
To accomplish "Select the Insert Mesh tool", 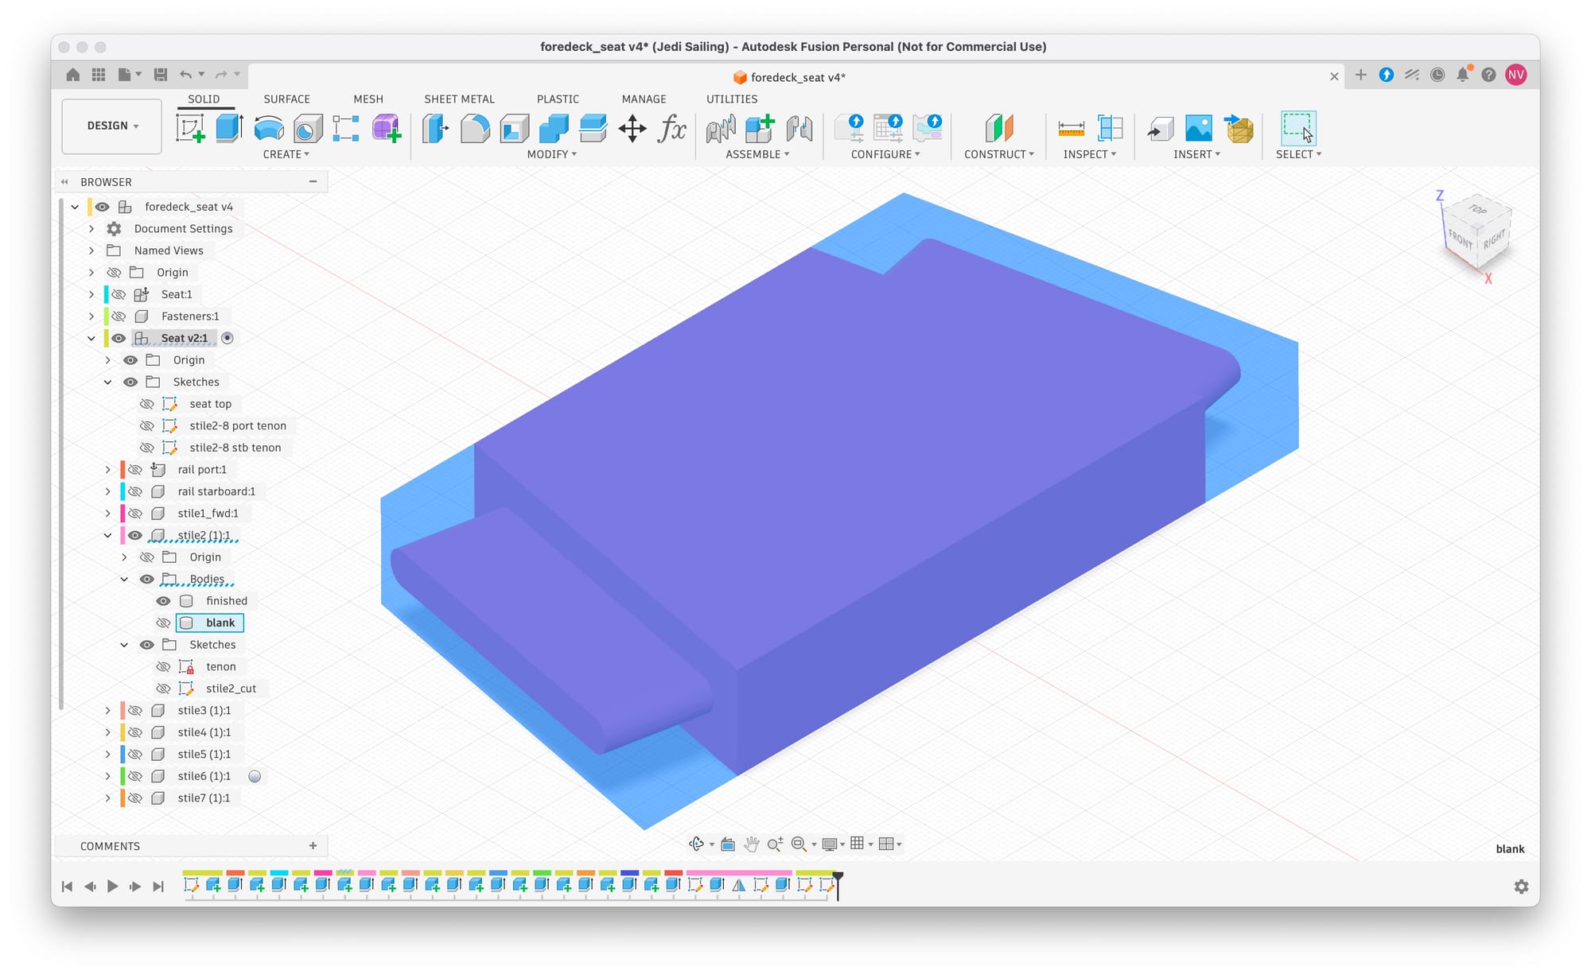I will pyautogui.click(x=1239, y=128).
